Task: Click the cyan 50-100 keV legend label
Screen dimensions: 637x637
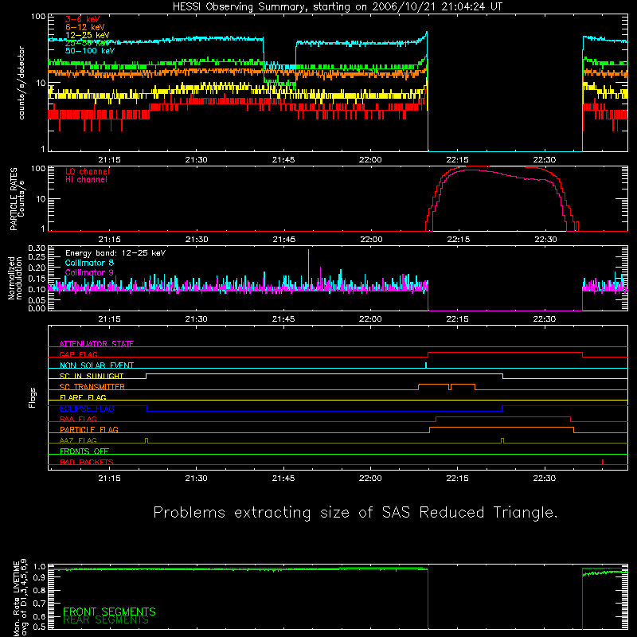Action: [x=89, y=51]
